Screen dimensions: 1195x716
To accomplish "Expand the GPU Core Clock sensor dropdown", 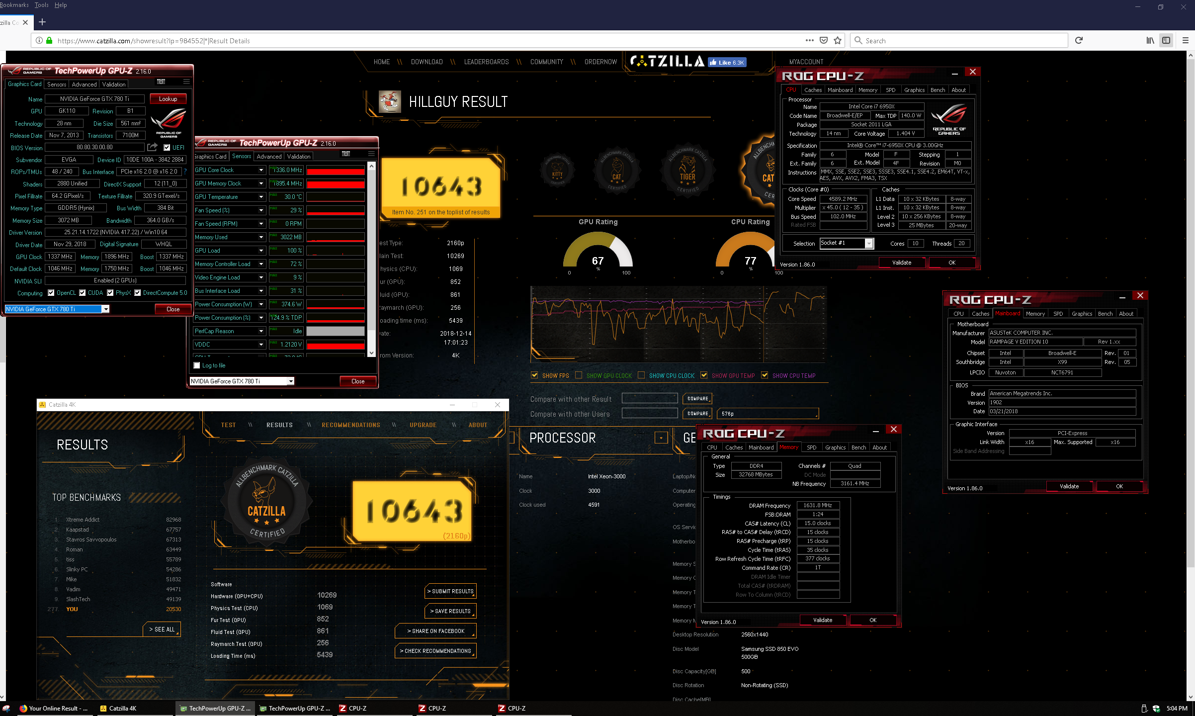I will 261,170.
